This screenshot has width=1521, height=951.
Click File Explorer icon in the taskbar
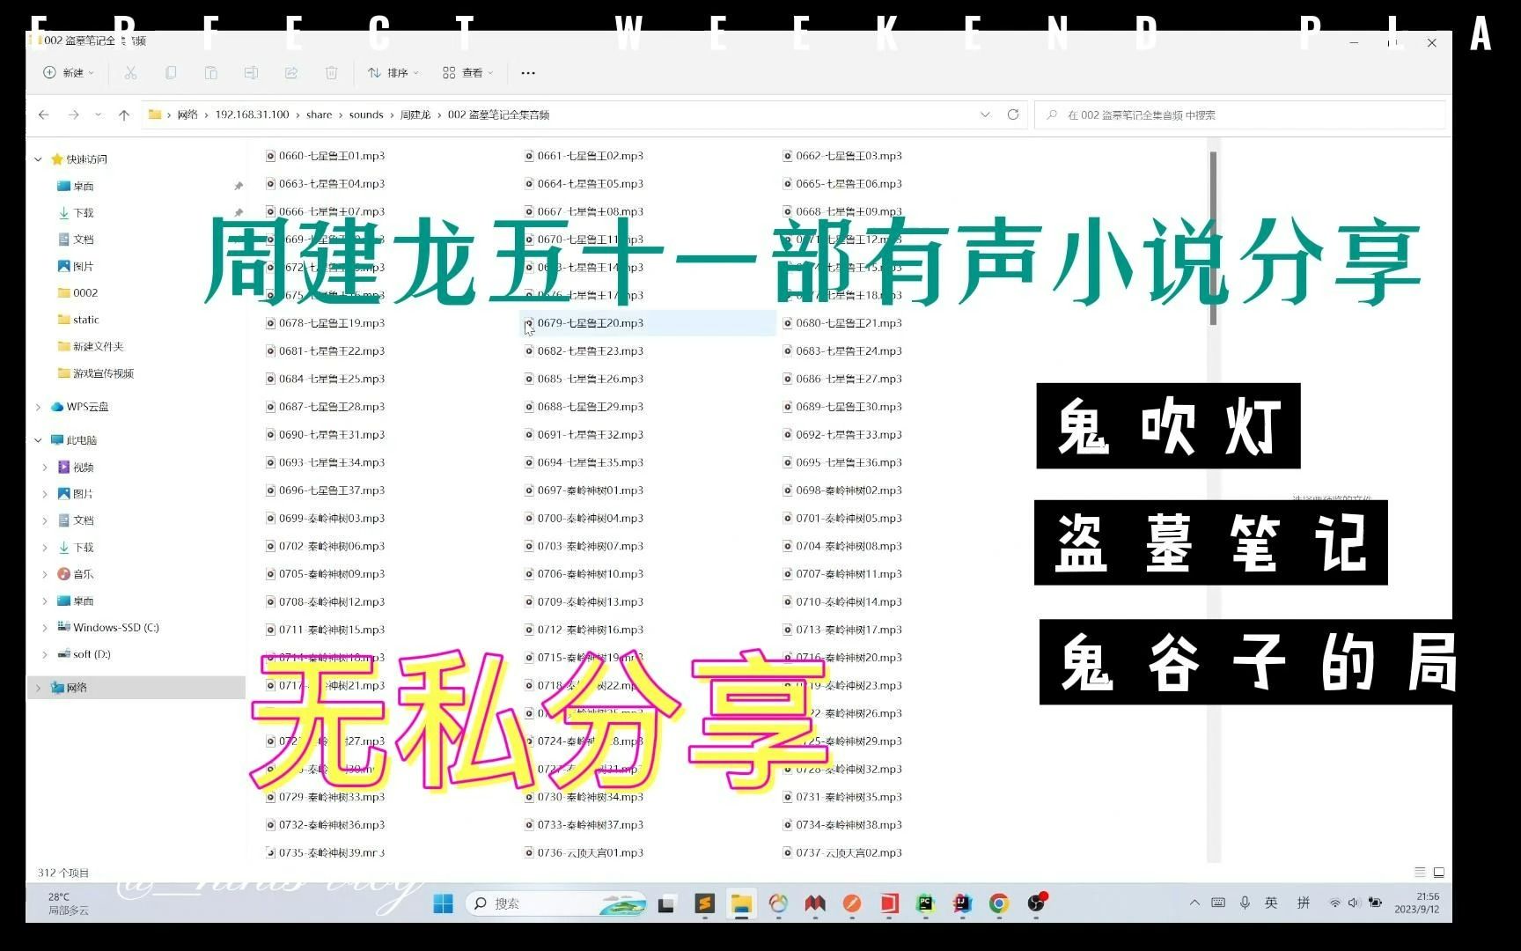click(x=741, y=903)
